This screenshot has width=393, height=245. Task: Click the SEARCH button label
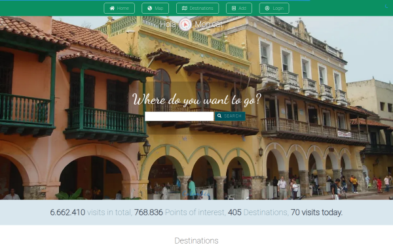click(233, 116)
